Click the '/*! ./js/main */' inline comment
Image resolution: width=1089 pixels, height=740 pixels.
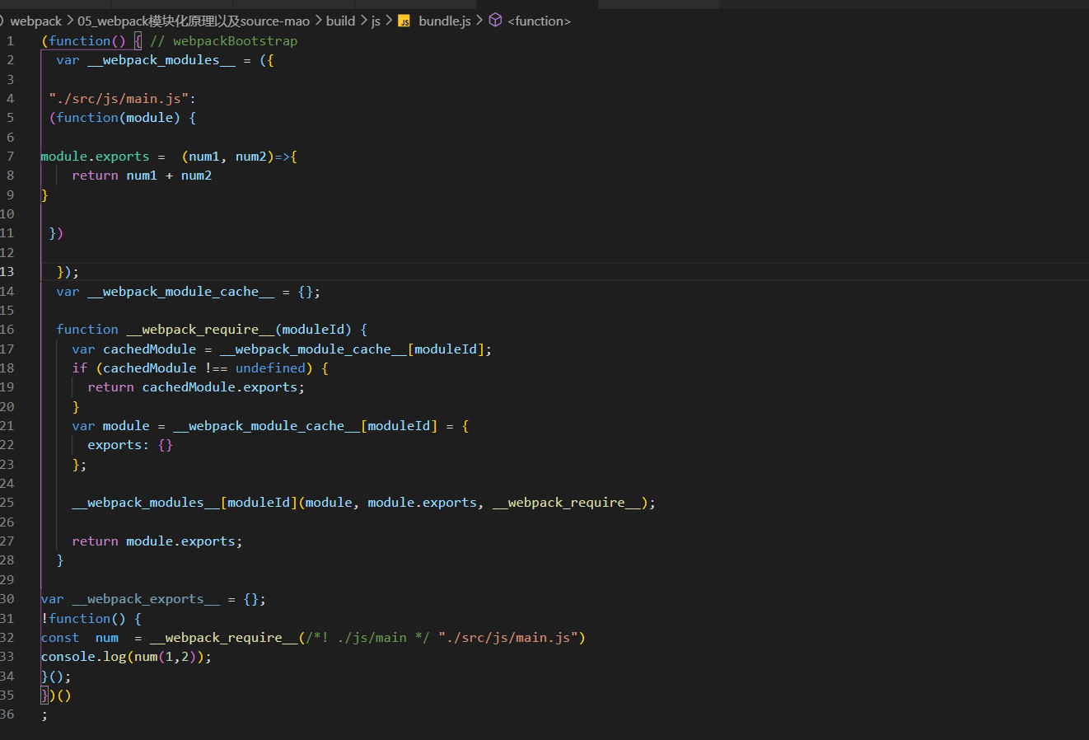coord(367,638)
